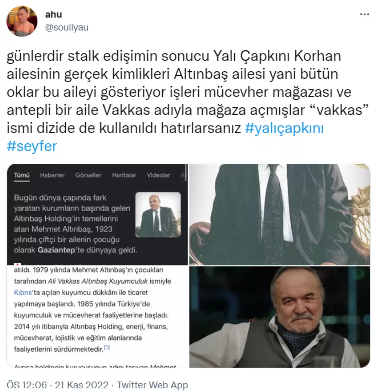Follow the Kıbrıs link in the article

pyautogui.click(x=23, y=292)
